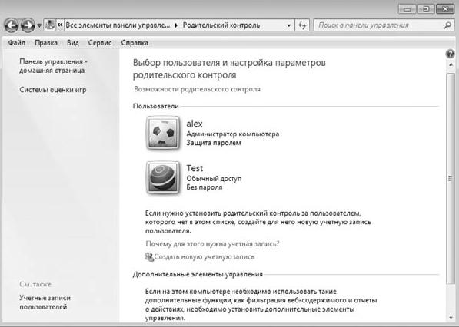Click the vertical scrollbar thumb
The width and height of the screenshot is (459, 327).
click(x=451, y=178)
